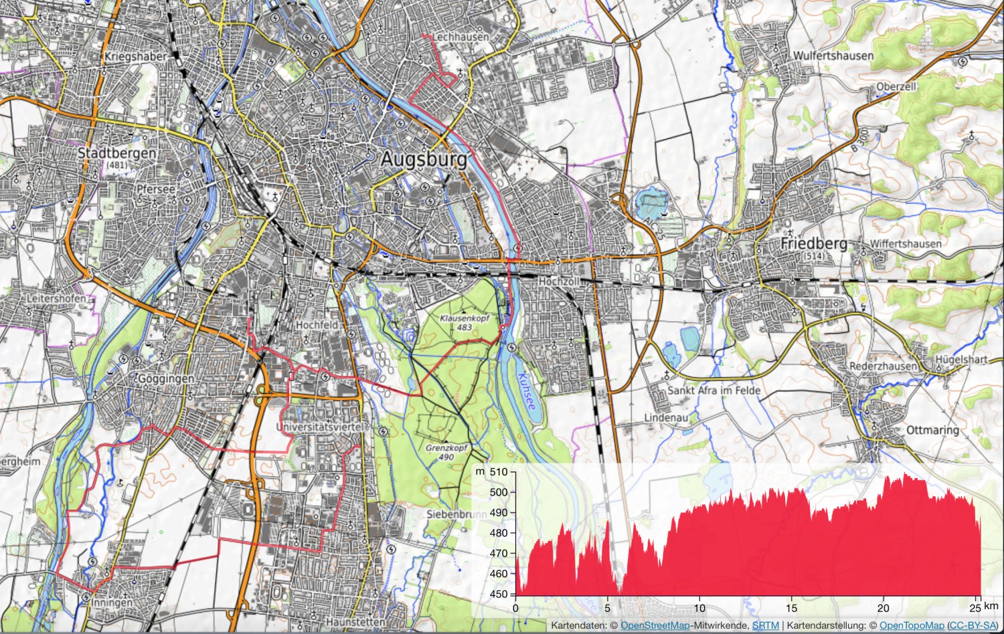
Task: Click the yellow marker icon southeast of Friedberg
Action: click(863, 298)
